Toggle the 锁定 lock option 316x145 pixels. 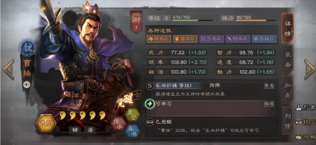306,122
